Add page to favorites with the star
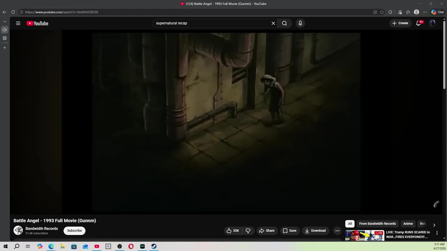The width and height of the screenshot is (447, 251). (382, 12)
